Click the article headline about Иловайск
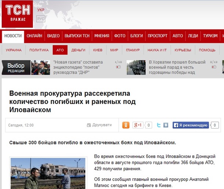The image size is (224, 189). pyautogui.click(x=72, y=101)
